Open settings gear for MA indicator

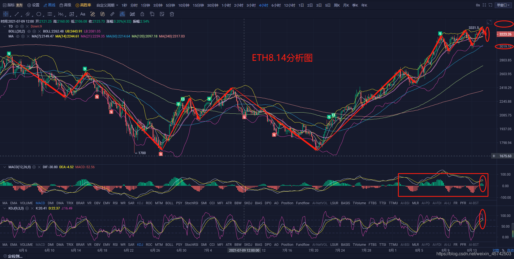point(23,36)
